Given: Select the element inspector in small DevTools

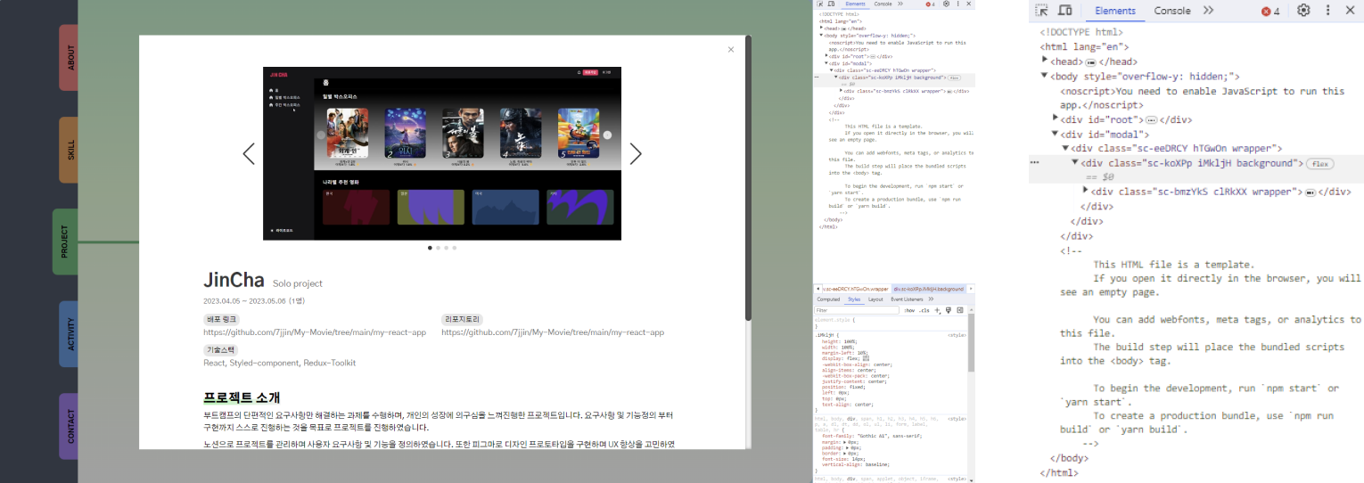Looking at the screenshot, I should coord(819,4).
